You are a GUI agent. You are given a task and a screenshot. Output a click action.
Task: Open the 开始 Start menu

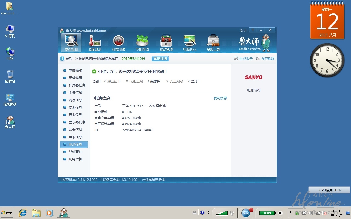[7, 213]
